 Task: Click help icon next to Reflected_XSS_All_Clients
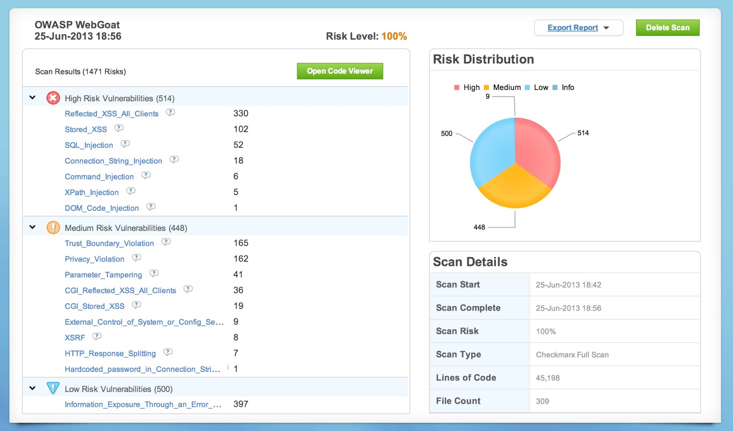point(170,113)
